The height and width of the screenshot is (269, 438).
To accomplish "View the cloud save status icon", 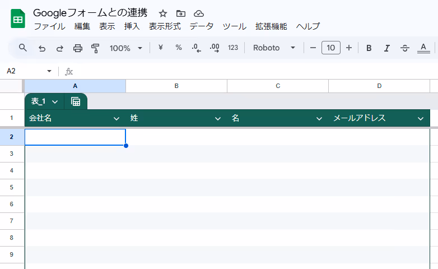I will coord(199,13).
